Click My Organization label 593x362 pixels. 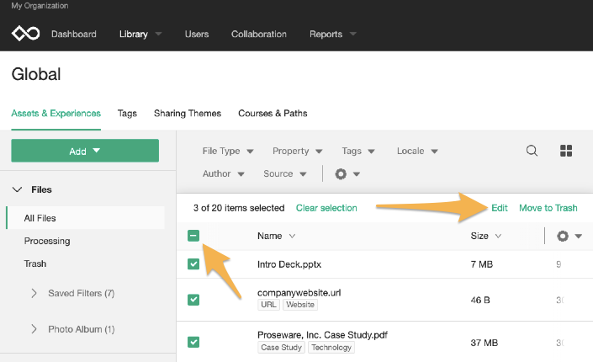click(40, 6)
